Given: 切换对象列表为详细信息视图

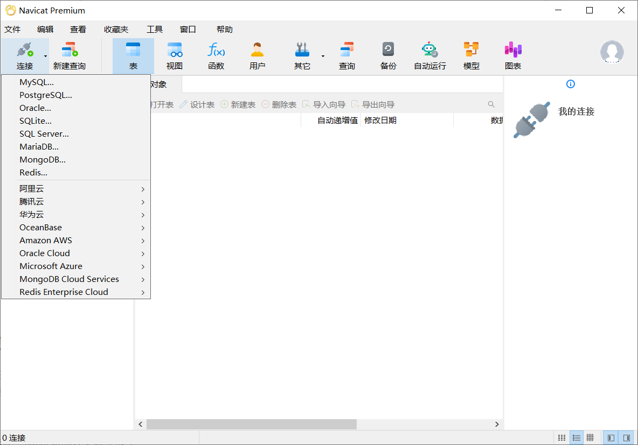Looking at the screenshot, I should (576, 437).
